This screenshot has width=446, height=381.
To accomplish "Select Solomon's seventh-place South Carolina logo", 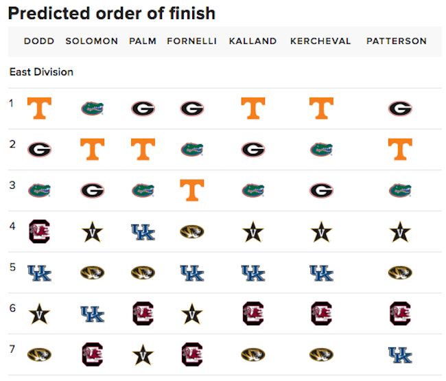I will click(93, 354).
